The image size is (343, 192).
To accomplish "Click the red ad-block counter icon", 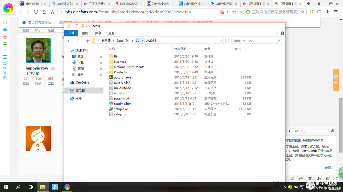I will point(222,12).
